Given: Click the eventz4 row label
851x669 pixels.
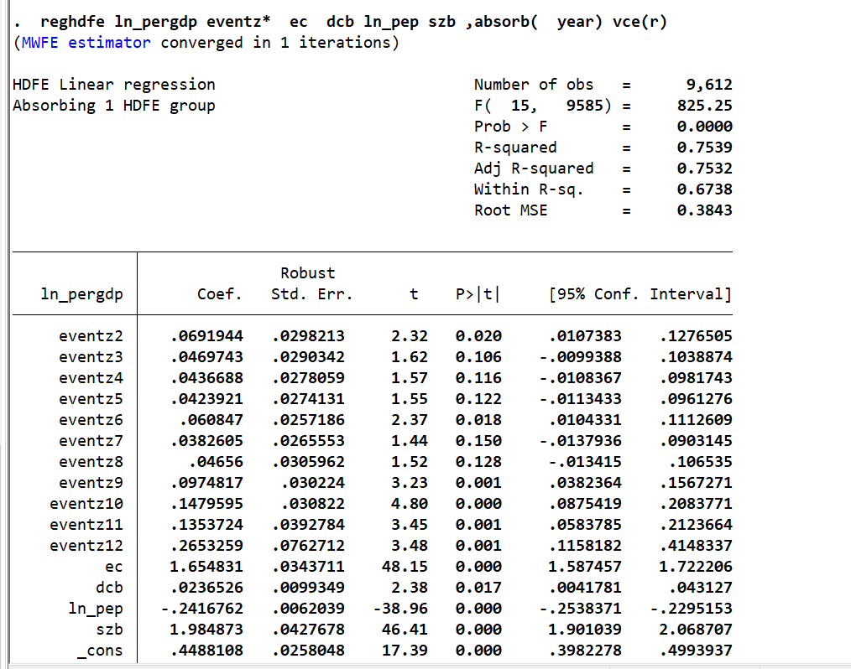Looking at the screenshot, I should coord(91,378).
